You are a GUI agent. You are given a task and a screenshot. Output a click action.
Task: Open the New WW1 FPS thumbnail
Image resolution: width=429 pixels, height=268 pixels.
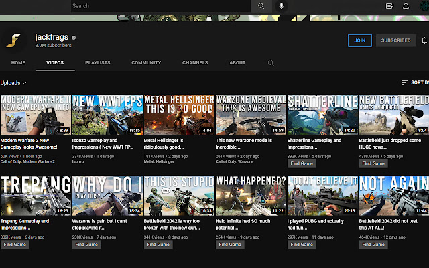coord(107,115)
